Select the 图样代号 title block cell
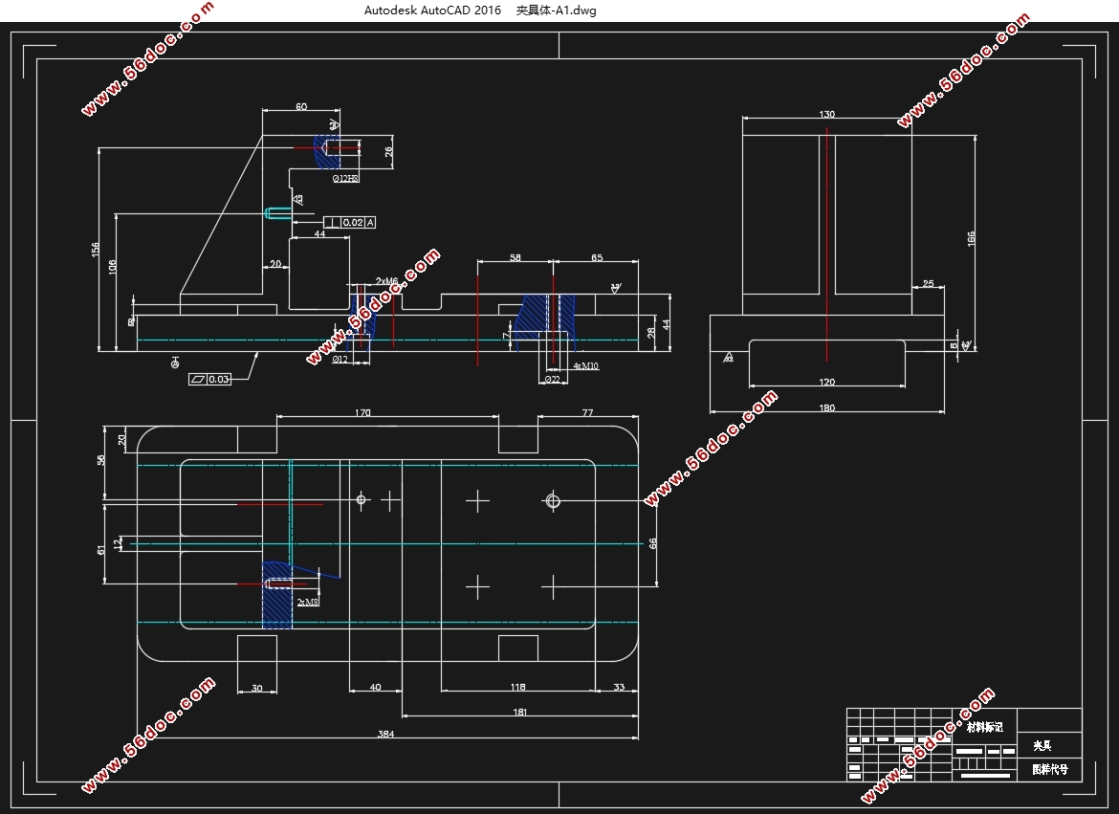The height and width of the screenshot is (814, 1119). click(x=1050, y=769)
